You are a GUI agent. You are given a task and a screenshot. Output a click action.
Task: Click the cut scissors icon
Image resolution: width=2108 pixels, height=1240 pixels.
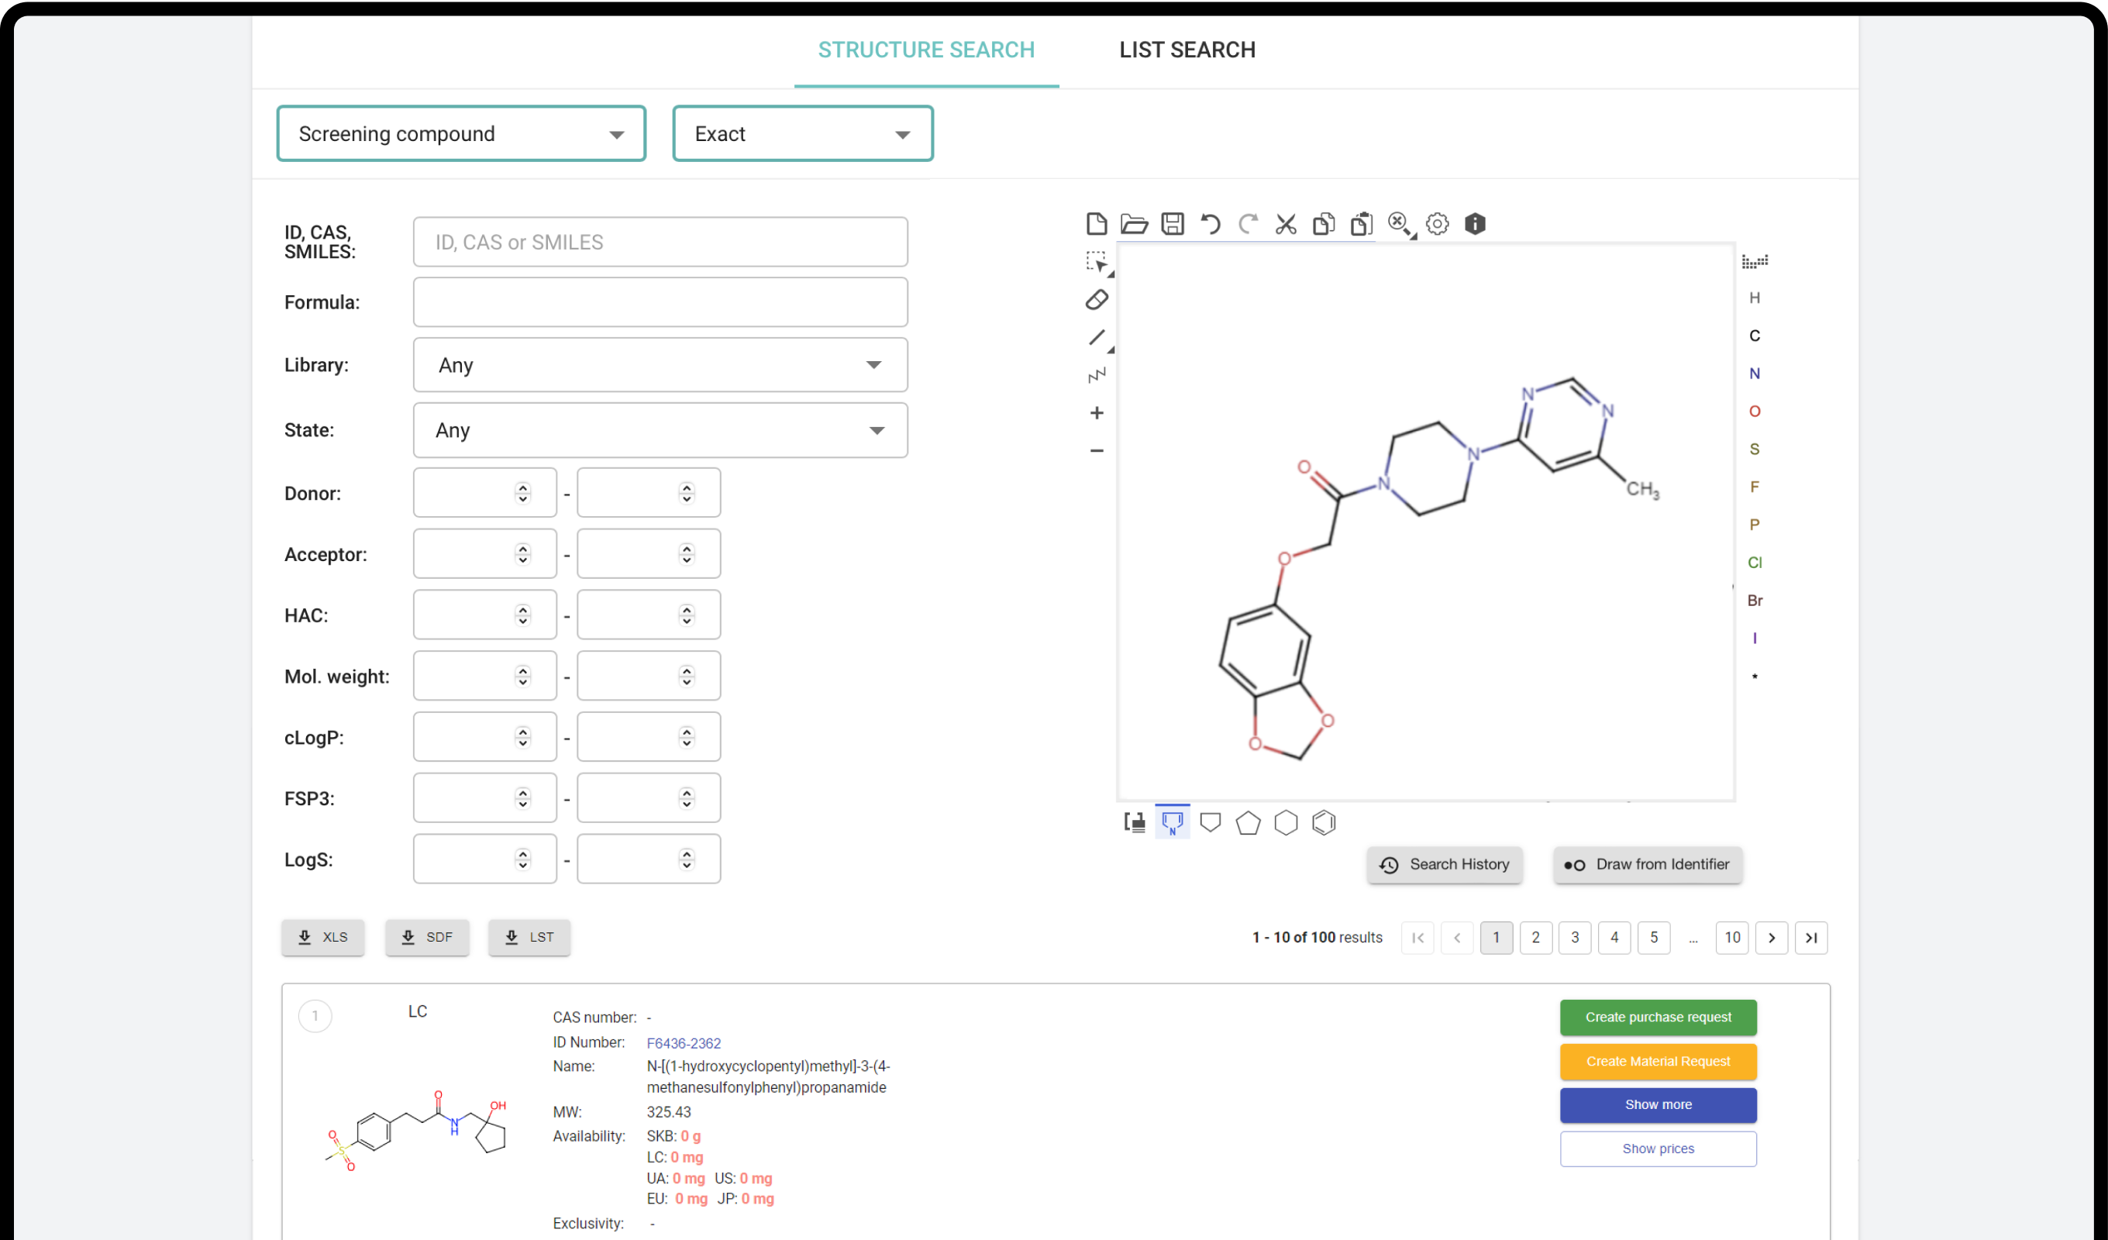tap(1285, 224)
